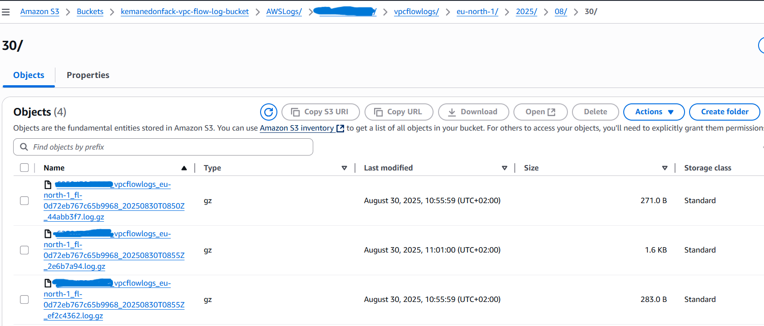Click the 1.6 KB size cell
The image size is (764, 326).
656,250
